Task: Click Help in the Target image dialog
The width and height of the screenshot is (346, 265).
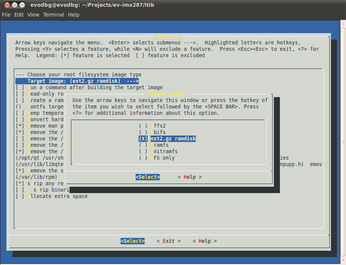Action: pyautogui.click(x=189, y=177)
